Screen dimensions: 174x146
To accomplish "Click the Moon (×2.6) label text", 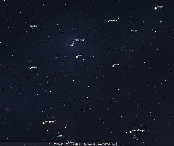I will (x=79, y=40).
